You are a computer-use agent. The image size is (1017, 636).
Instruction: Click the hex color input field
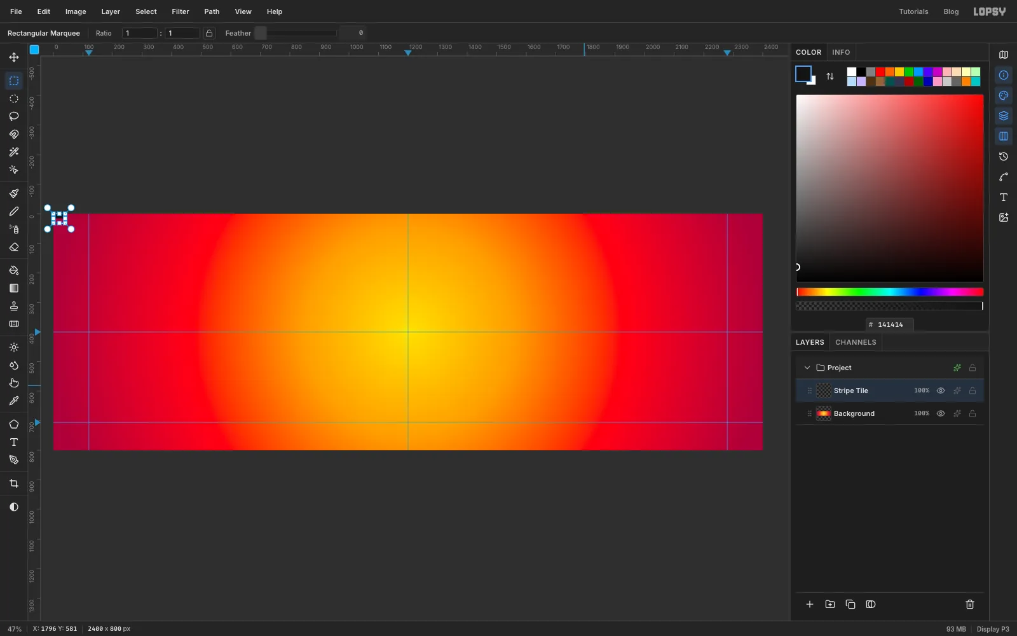890,324
